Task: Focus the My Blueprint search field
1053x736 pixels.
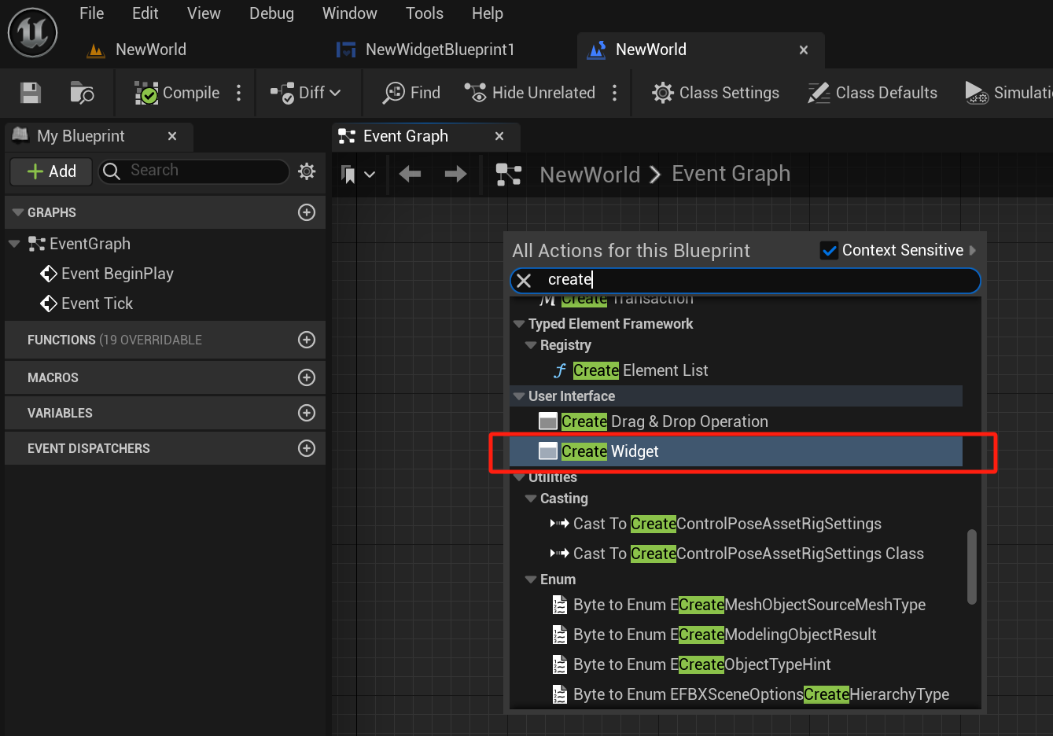Action: pos(194,171)
